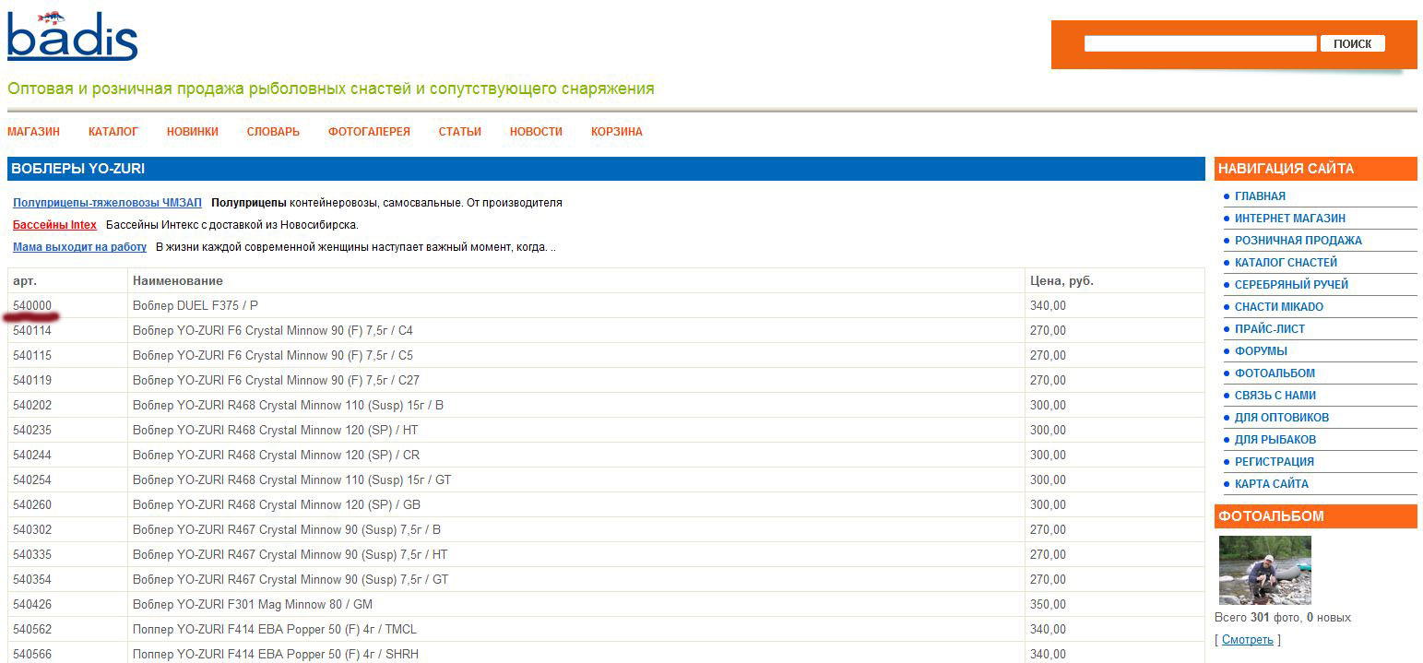
Task: Click the fisherman photo album thumbnail
Action: point(1264,570)
